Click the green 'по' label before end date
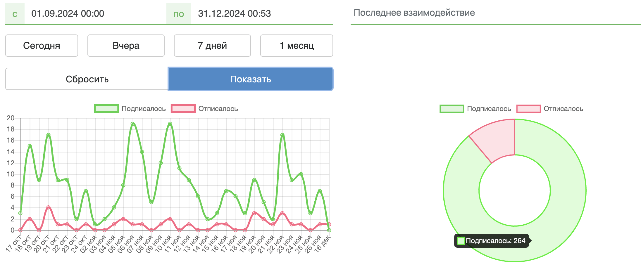641x267 pixels. pyautogui.click(x=179, y=14)
